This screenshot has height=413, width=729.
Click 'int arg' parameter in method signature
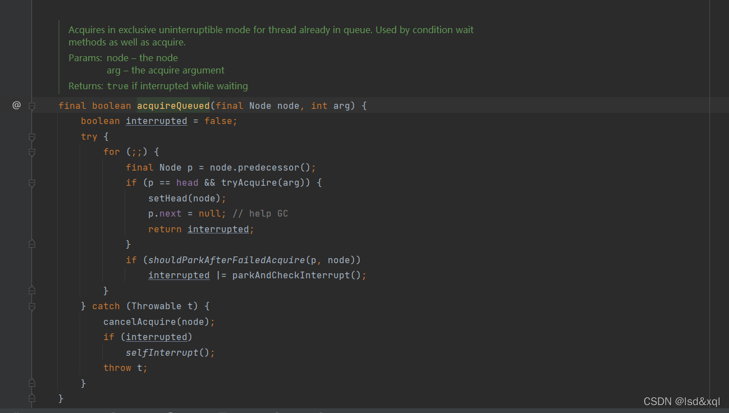[330, 105]
